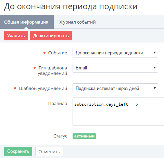Image resolution: width=164 pixels, height=158 pixels.
Task: Click the Событие field label
Action: point(58,53)
